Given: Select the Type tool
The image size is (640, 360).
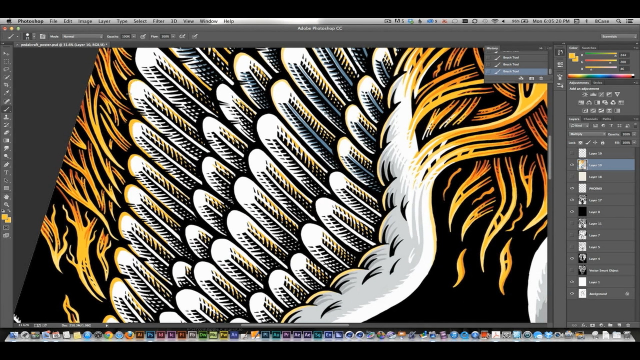Looking at the screenshot, I should tap(6, 172).
